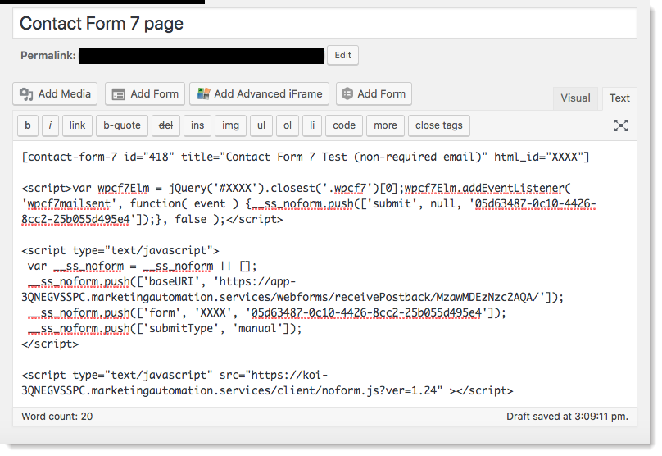Click the Permalink label
The height and width of the screenshot is (456, 662).
(48, 56)
